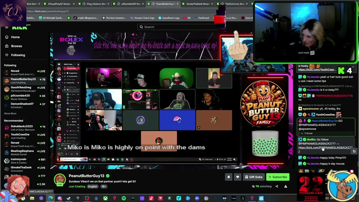Open GoodVibesGreg's Old School RuneScape channel
Viewport: 359px width, 202px height.
(x=25, y=89)
